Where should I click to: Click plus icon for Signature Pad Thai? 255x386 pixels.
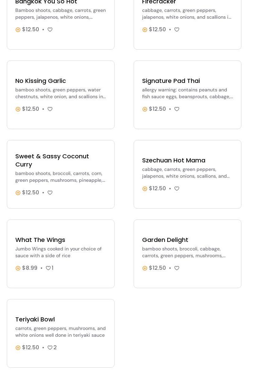145,109
